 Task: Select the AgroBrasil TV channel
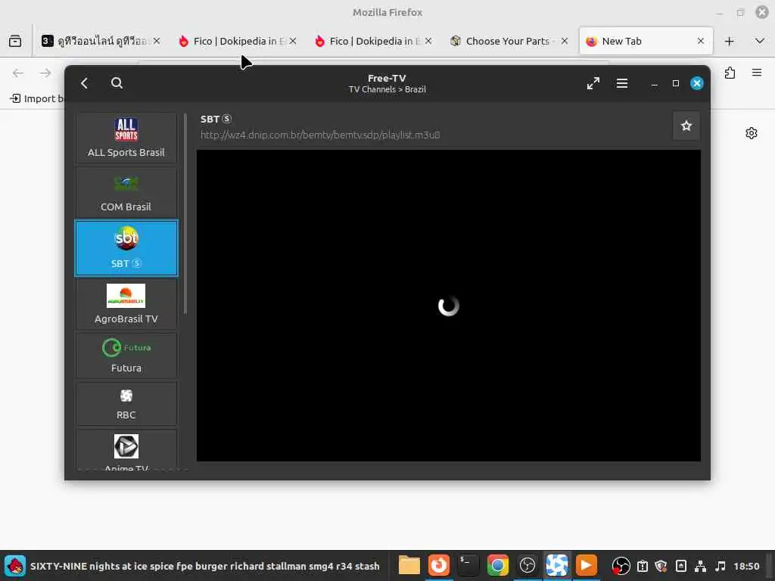coord(126,304)
